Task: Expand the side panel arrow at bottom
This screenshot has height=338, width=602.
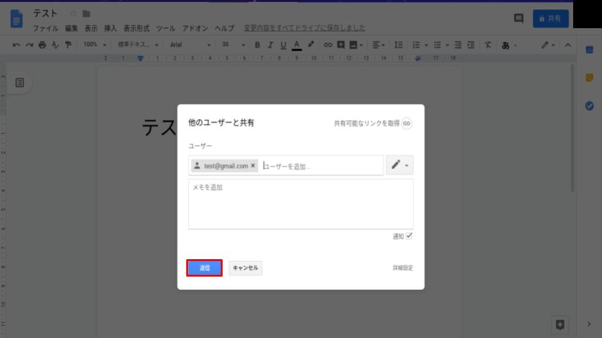Action: tap(589, 324)
